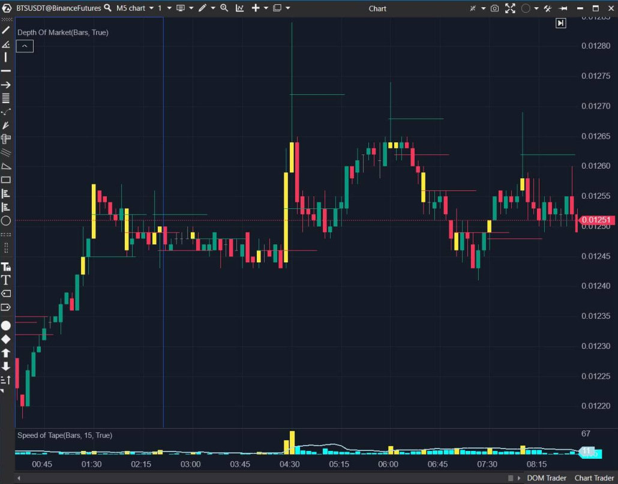Image resolution: width=618 pixels, height=484 pixels.
Task: Select the up arrow marker tool
Action: point(6,353)
